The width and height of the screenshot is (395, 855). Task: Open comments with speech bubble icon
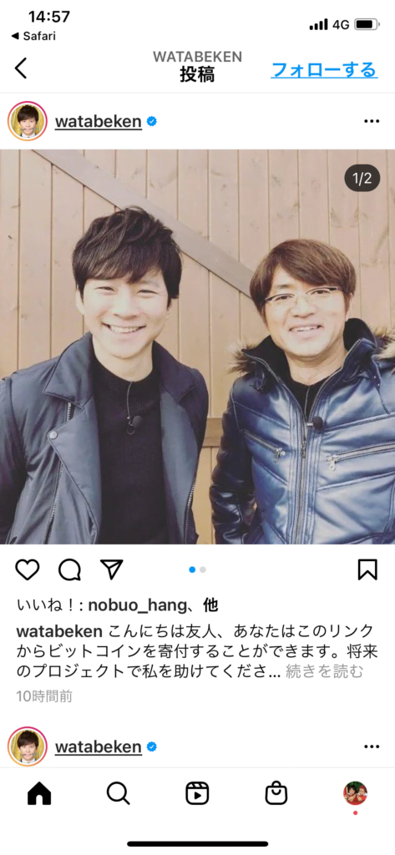click(x=70, y=569)
